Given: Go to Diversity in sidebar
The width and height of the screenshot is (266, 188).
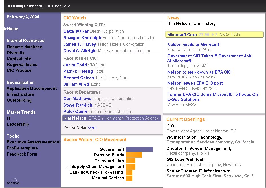Looking at the screenshot, I should (x=16, y=53).
